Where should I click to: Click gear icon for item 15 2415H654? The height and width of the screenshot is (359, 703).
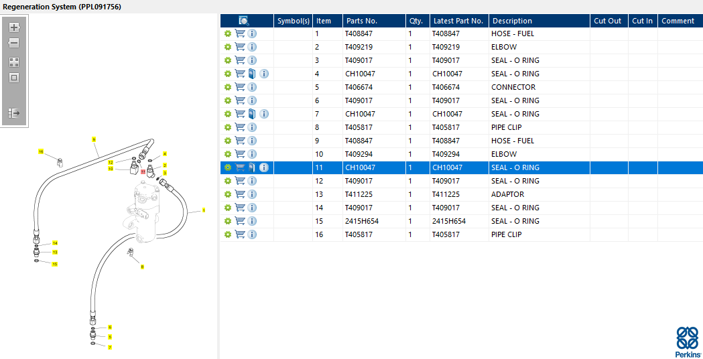[227, 221]
